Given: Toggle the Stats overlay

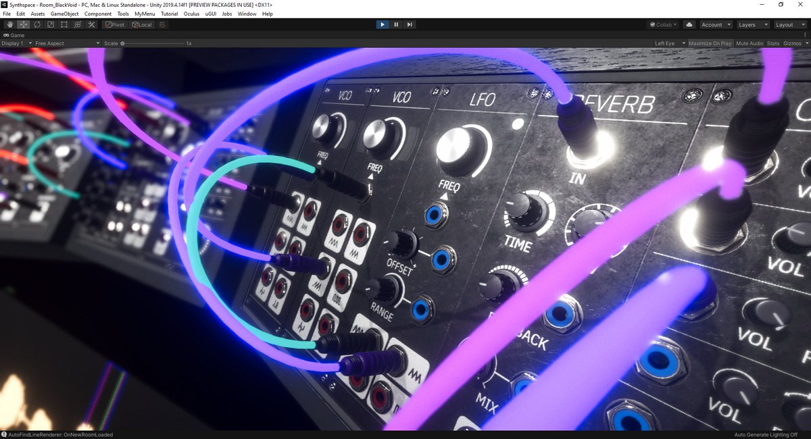Looking at the screenshot, I should tap(773, 43).
